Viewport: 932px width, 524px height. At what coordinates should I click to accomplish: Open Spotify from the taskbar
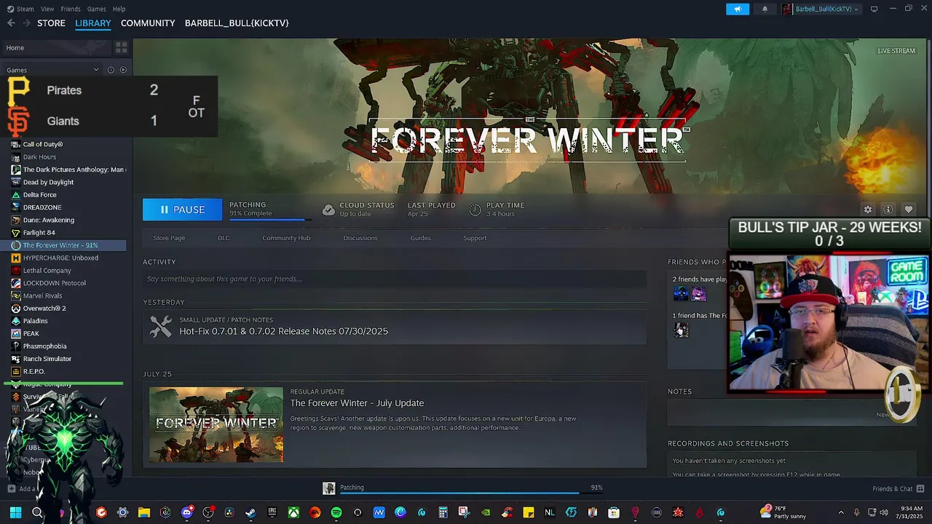tap(336, 512)
